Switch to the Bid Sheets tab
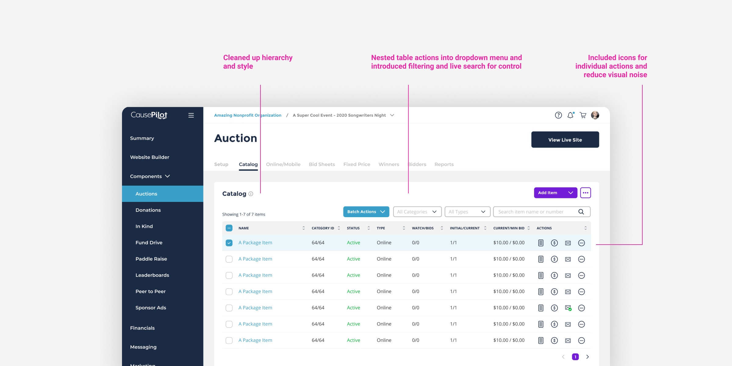This screenshot has width=732, height=366. 322,164
